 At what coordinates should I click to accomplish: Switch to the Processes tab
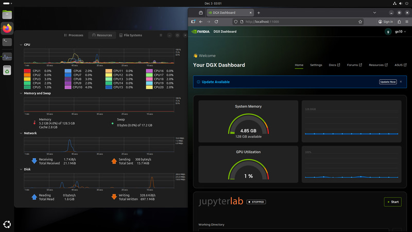tap(74, 35)
